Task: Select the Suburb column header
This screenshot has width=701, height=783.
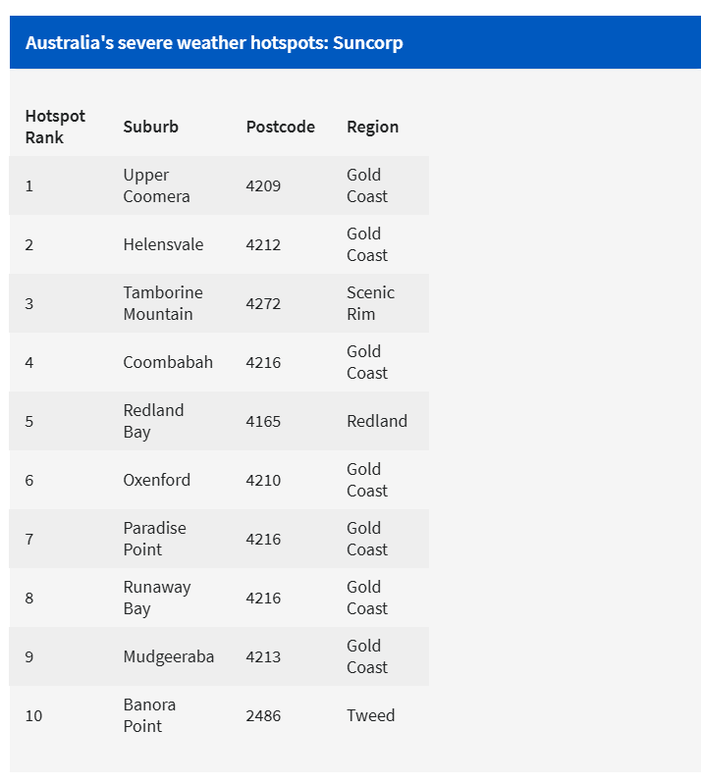Action: [150, 127]
